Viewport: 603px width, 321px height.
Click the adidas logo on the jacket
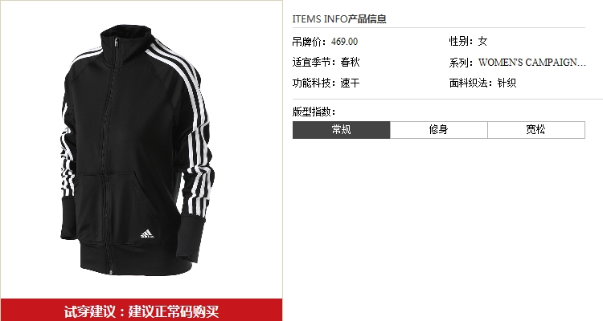147,234
